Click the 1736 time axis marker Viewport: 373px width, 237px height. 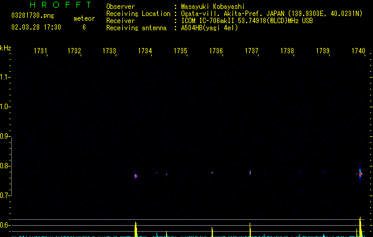(216, 51)
